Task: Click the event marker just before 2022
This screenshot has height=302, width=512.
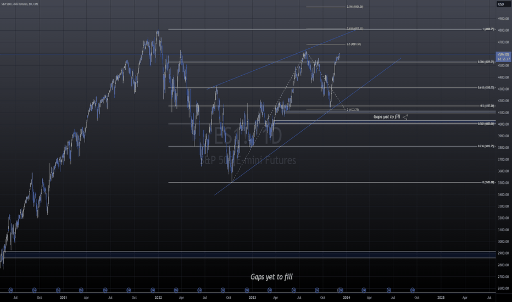Action: tap(153, 290)
